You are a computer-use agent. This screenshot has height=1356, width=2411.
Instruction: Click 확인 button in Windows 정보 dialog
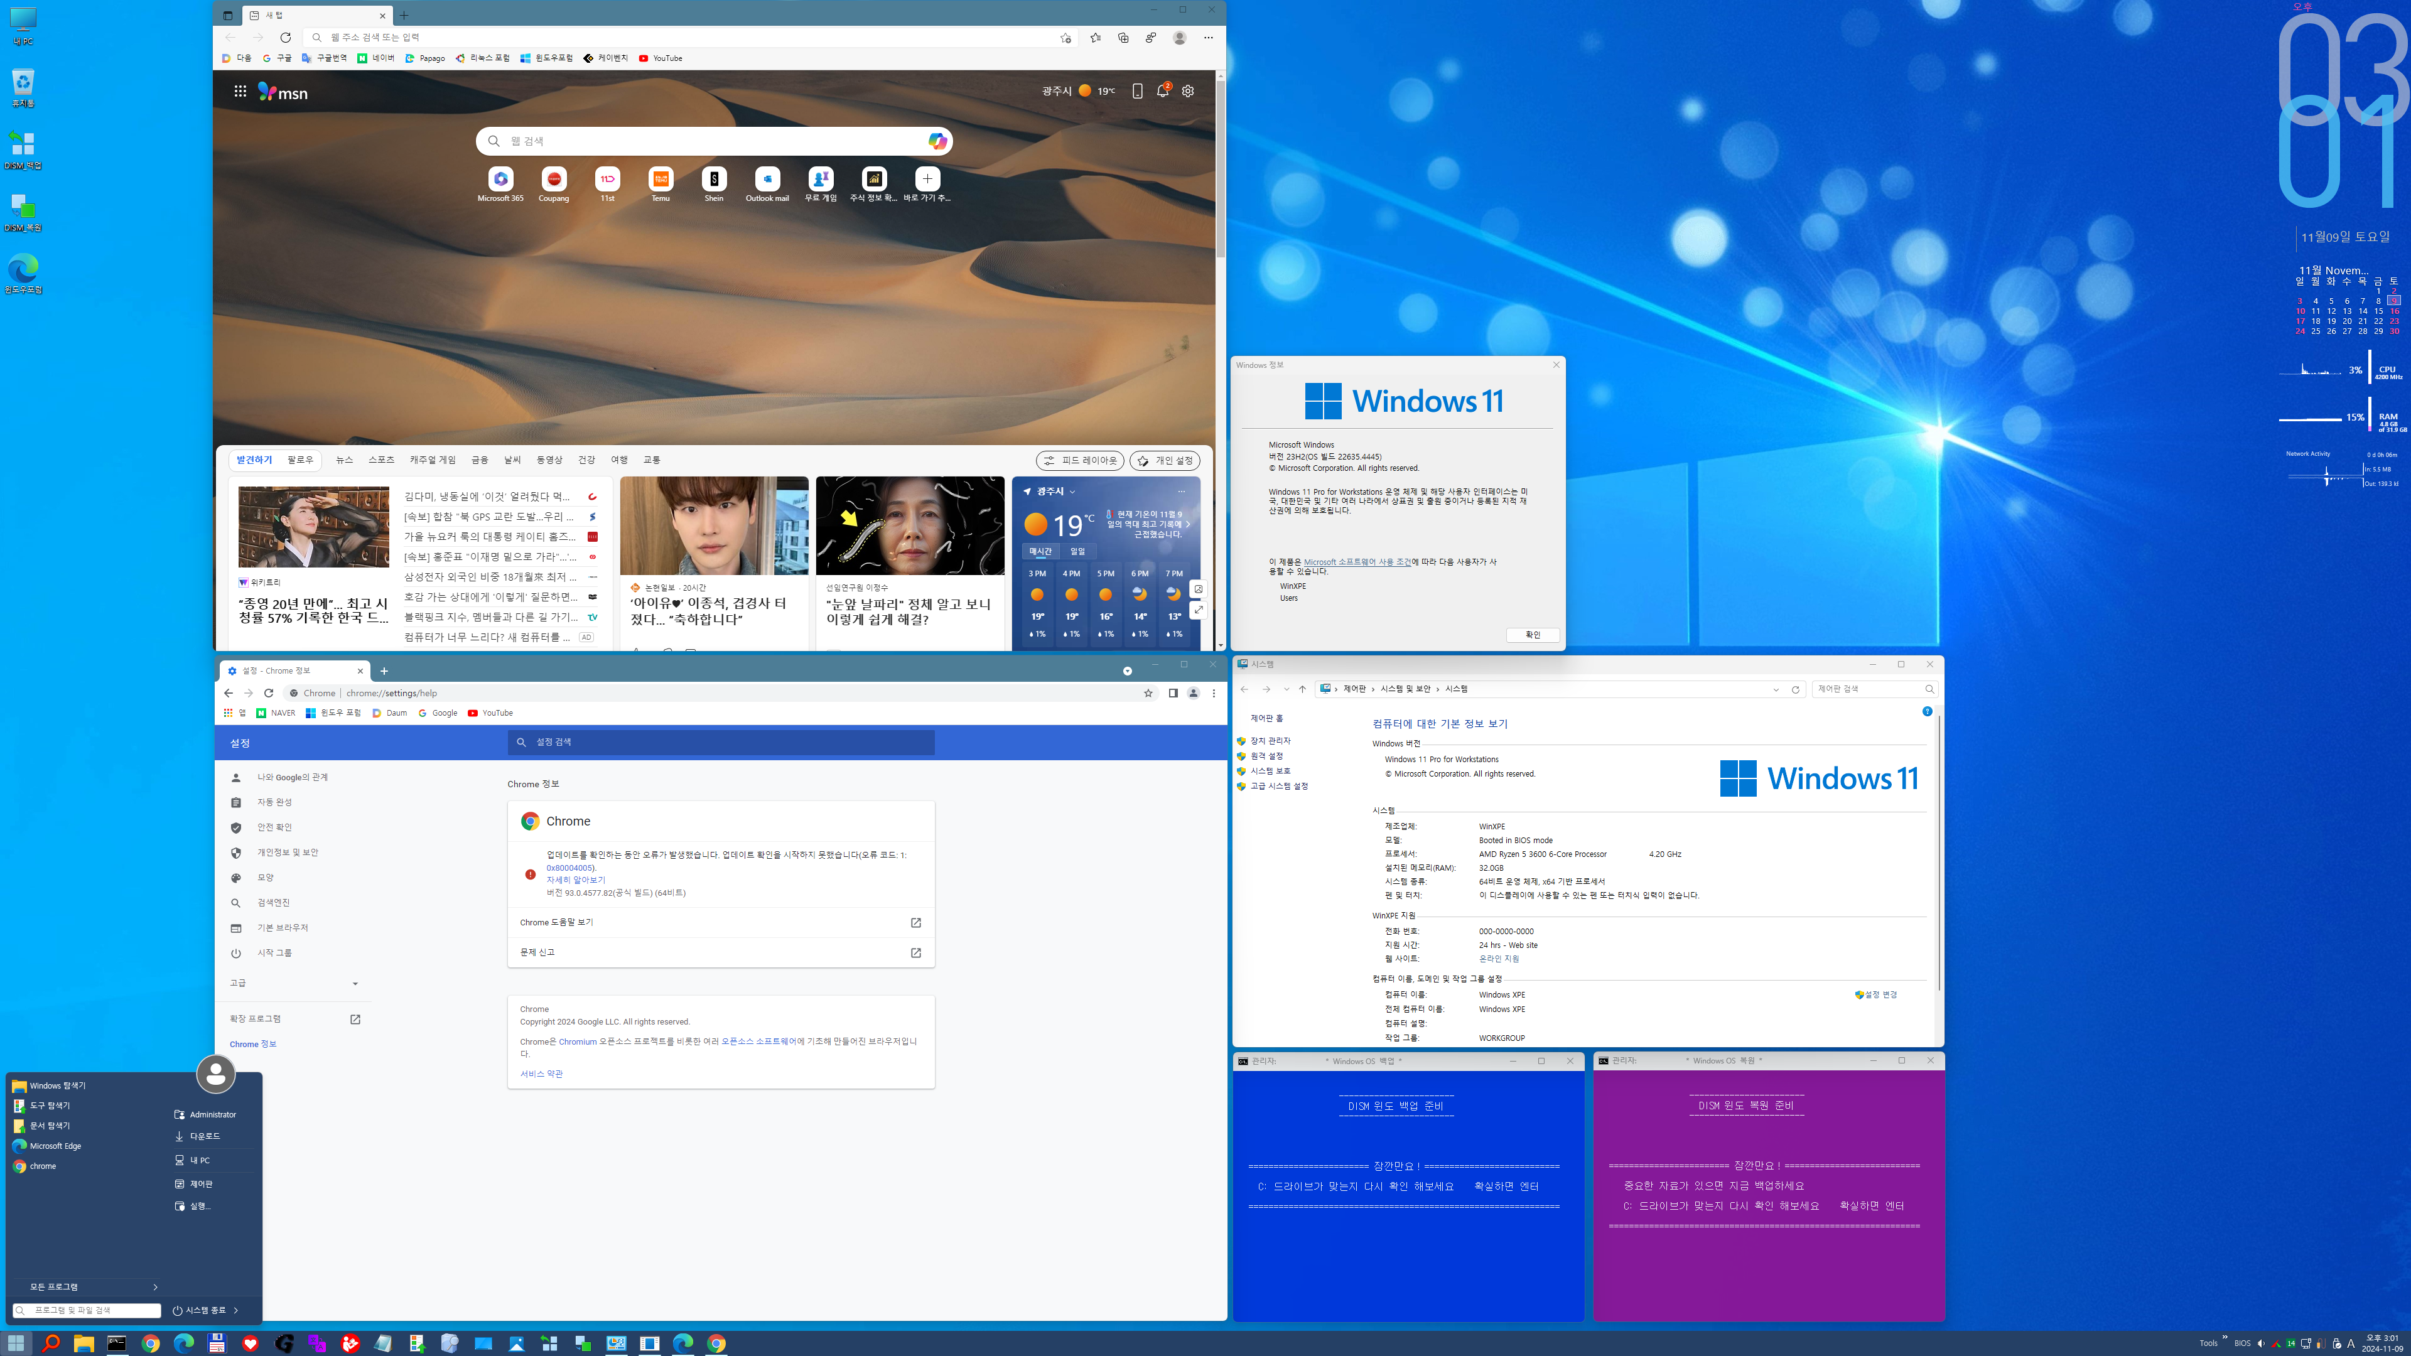(x=1532, y=635)
